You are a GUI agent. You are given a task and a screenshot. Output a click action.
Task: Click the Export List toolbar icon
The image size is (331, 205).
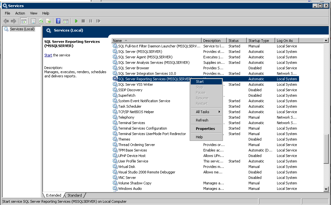point(48,21)
